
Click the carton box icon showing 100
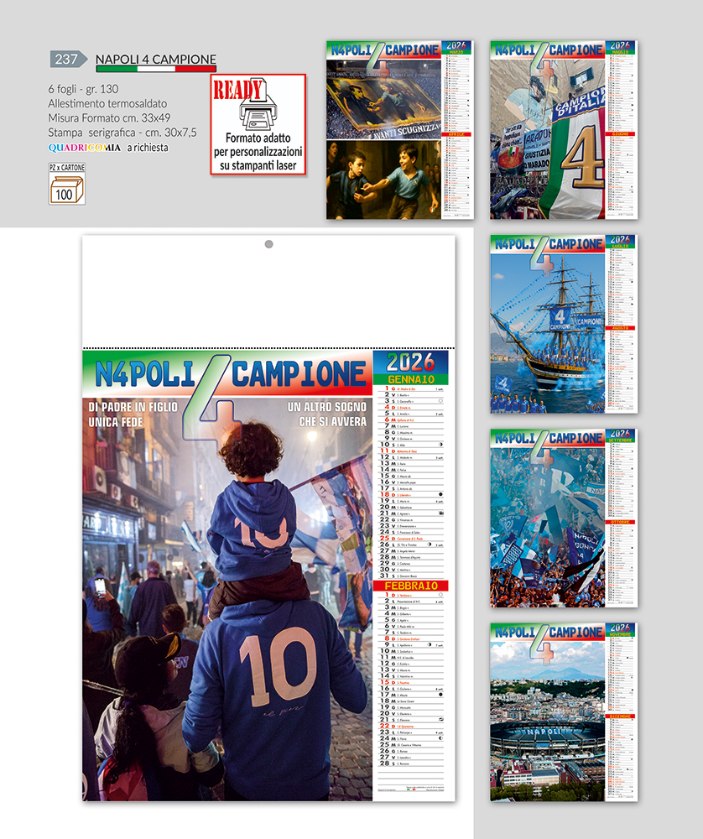click(x=67, y=190)
